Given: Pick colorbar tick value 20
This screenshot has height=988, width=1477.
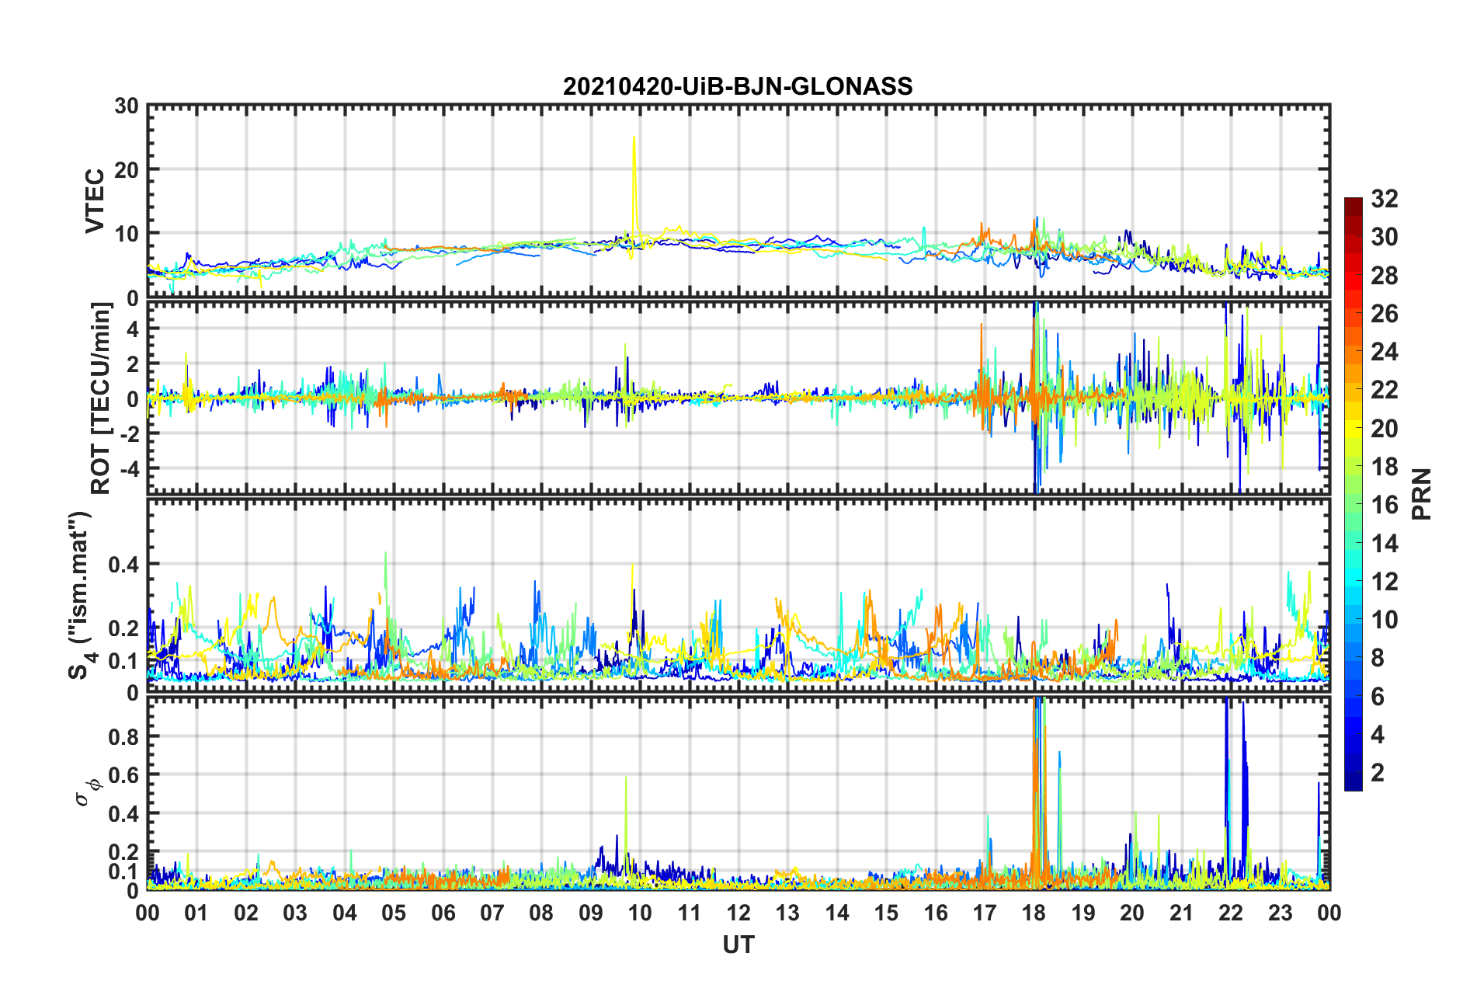Looking at the screenshot, I should (x=1384, y=429).
